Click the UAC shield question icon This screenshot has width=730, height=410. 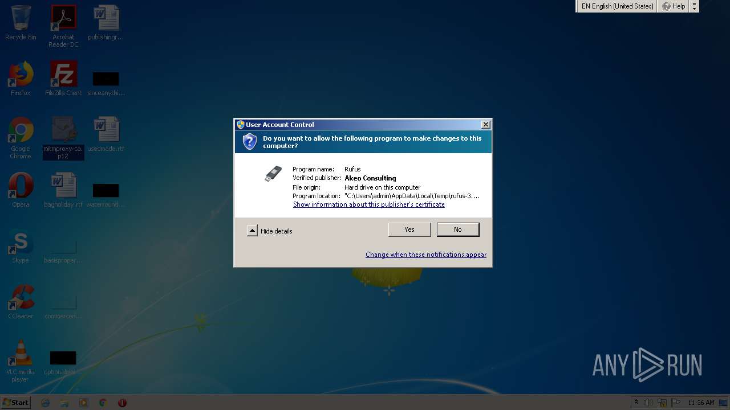click(249, 142)
